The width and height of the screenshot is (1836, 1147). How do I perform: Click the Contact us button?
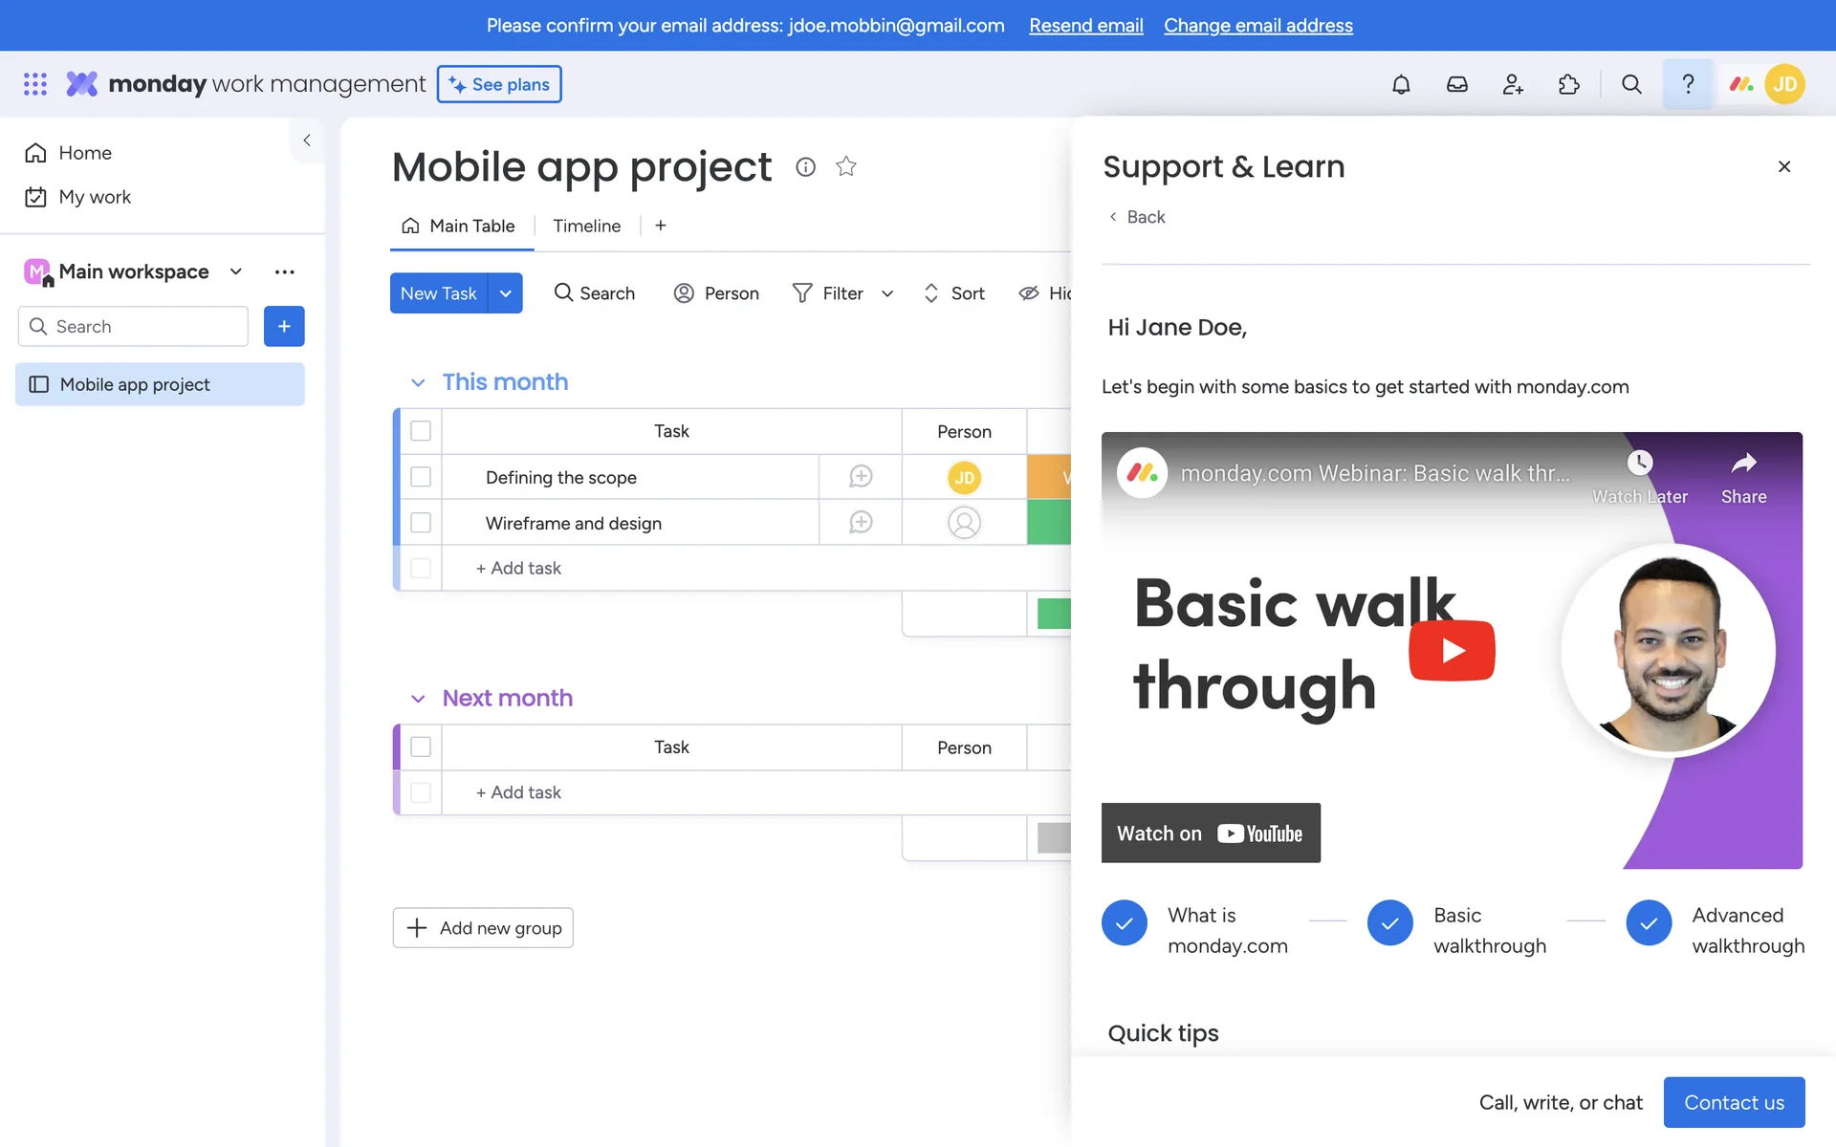[x=1733, y=1102]
